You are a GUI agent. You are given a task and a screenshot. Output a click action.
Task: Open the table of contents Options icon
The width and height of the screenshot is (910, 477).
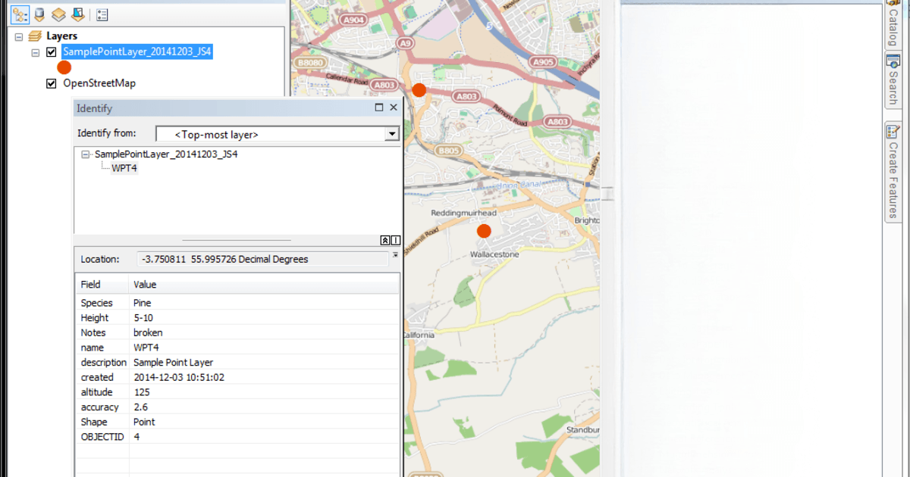102,14
